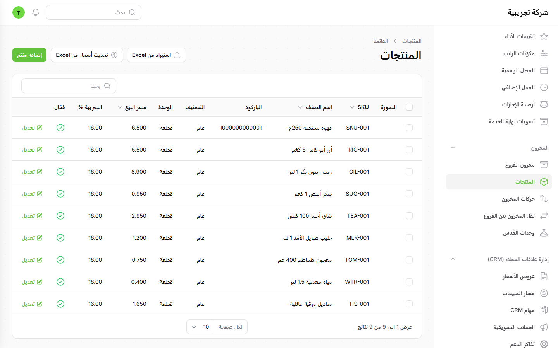Viewport: 558px width, 348px height.
Task: Check the row checkbox for RIC-001
Action: [x=409, y=150]
